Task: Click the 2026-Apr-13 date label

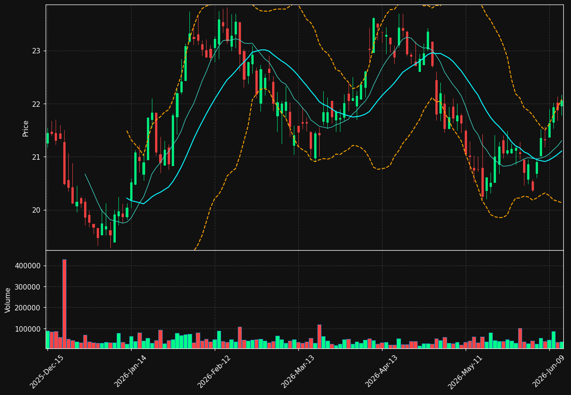Action: [x=382, y=371]
